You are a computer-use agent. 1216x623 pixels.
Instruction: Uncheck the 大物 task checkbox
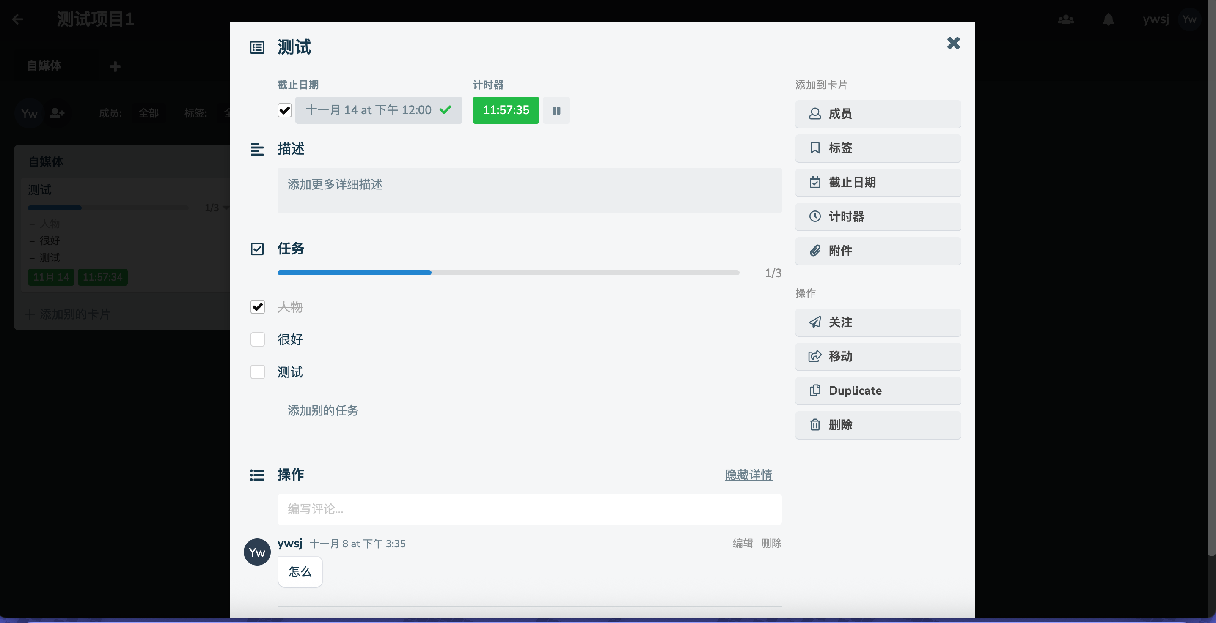click(258, 307)
